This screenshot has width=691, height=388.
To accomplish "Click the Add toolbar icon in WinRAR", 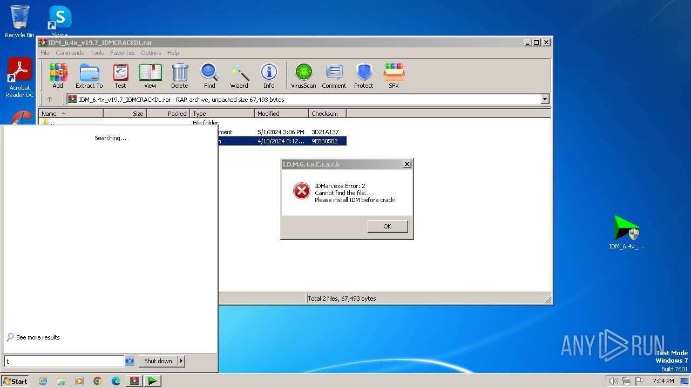I will click(58, 75).
